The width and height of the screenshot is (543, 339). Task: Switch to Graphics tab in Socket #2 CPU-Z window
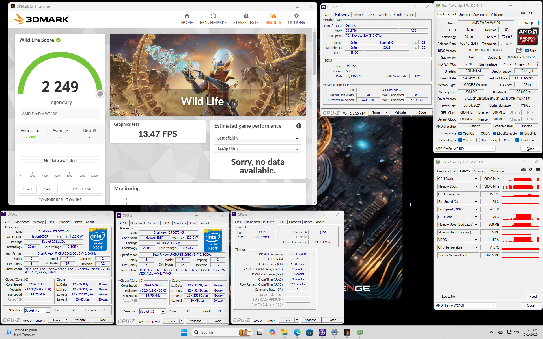180,223
